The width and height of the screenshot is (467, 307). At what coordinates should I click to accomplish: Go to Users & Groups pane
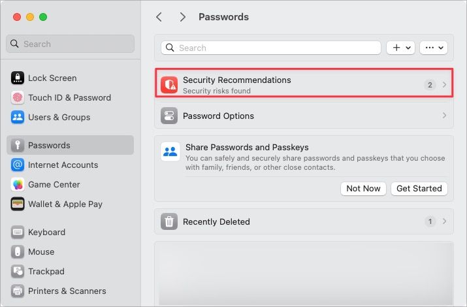coord(59,117)
